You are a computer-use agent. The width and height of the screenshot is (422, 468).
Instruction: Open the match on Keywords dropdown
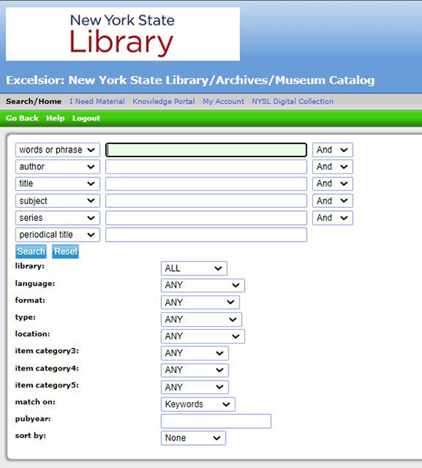pos(198,404)
